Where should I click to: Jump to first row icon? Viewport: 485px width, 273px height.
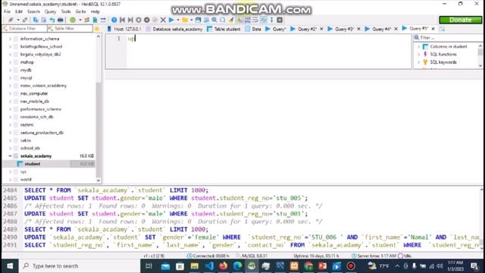(123, 20)
